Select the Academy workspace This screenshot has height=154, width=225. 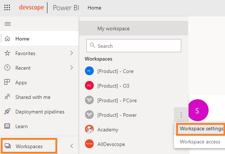(x=108, y=130)
